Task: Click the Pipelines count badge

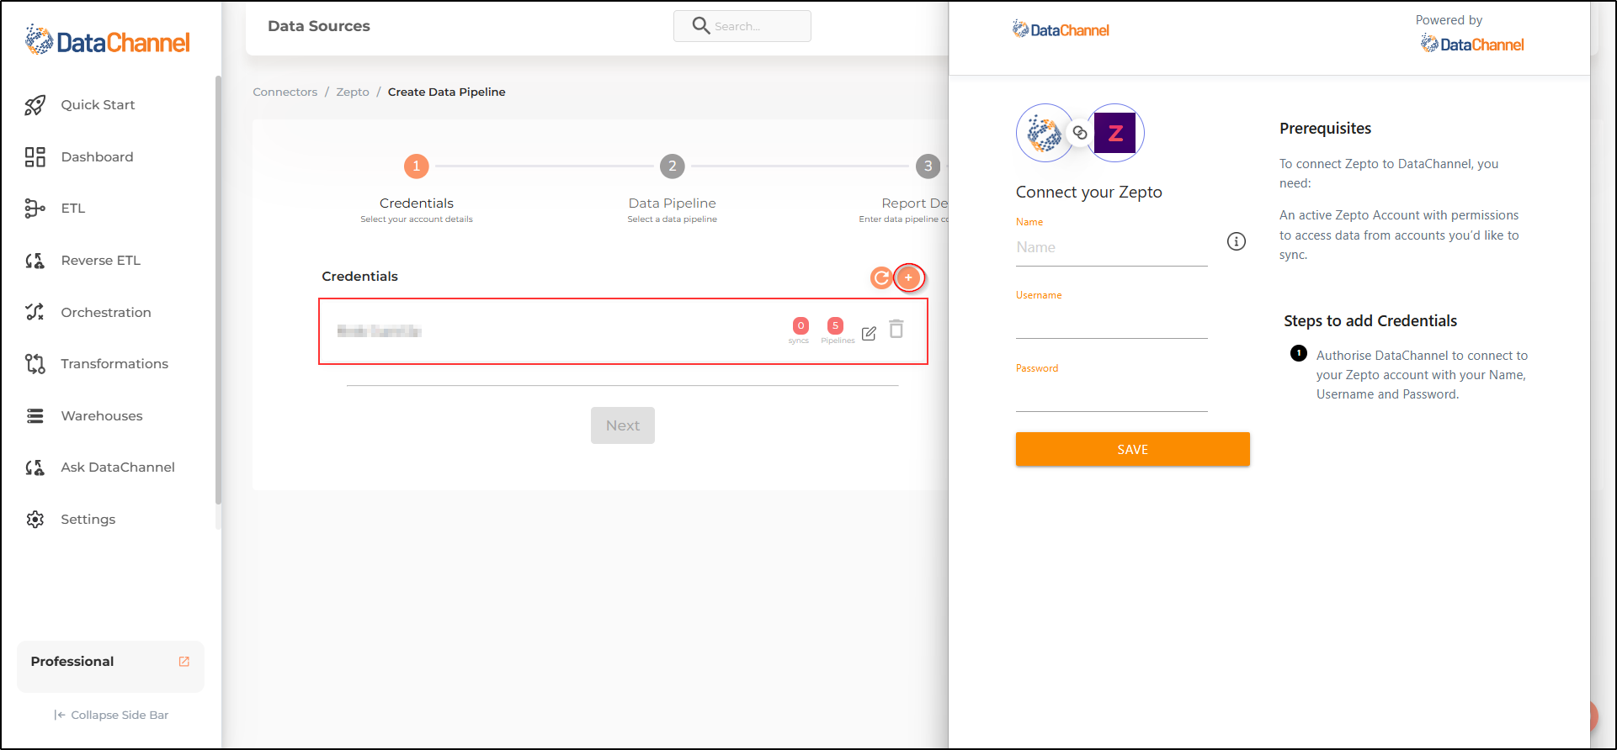Action: point(835,325)
